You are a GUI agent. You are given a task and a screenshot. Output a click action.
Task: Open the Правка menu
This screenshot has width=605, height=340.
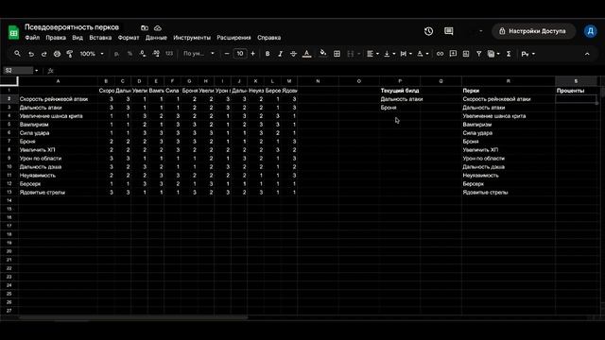[x=56, y=38]
